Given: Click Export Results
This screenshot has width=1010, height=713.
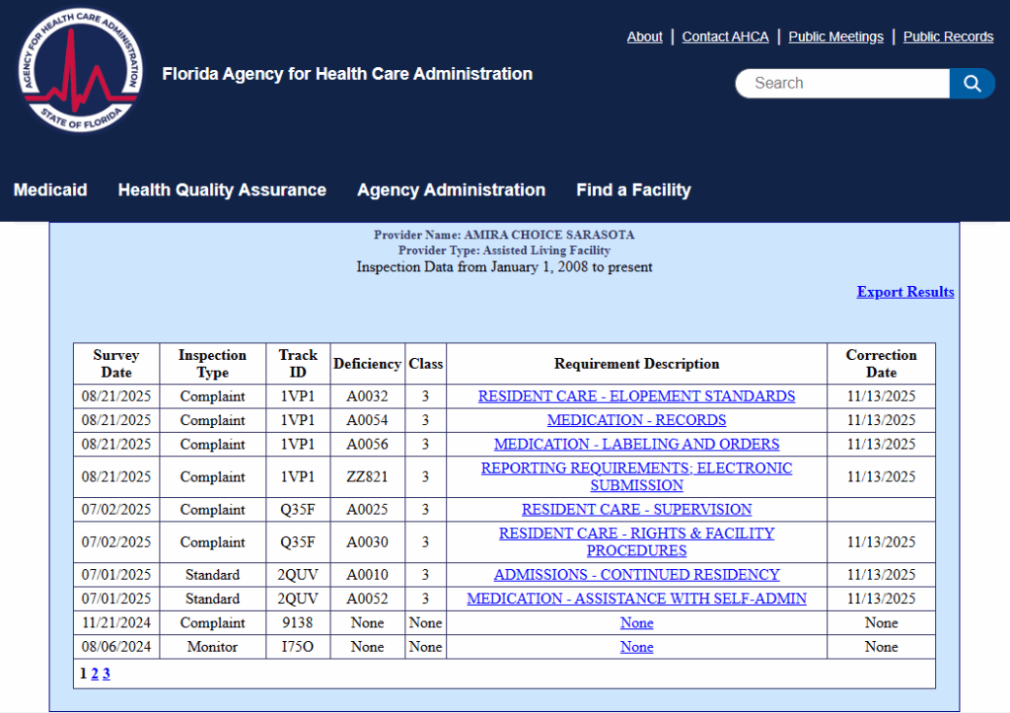Looking at the screenshot, I should (904, 292).
